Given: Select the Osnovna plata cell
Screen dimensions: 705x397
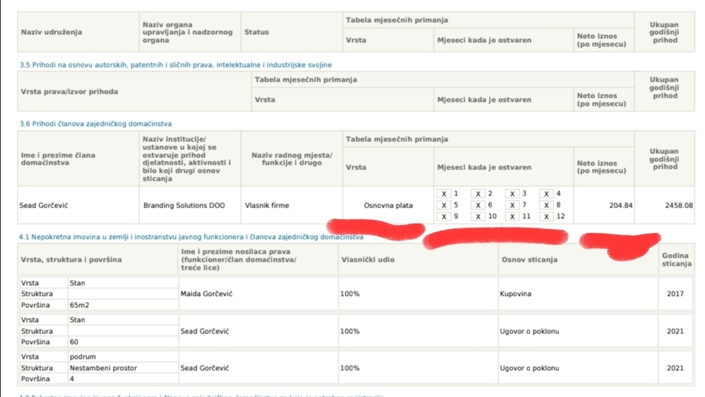Looking at the screenshot, I should [x=388, y=206].
